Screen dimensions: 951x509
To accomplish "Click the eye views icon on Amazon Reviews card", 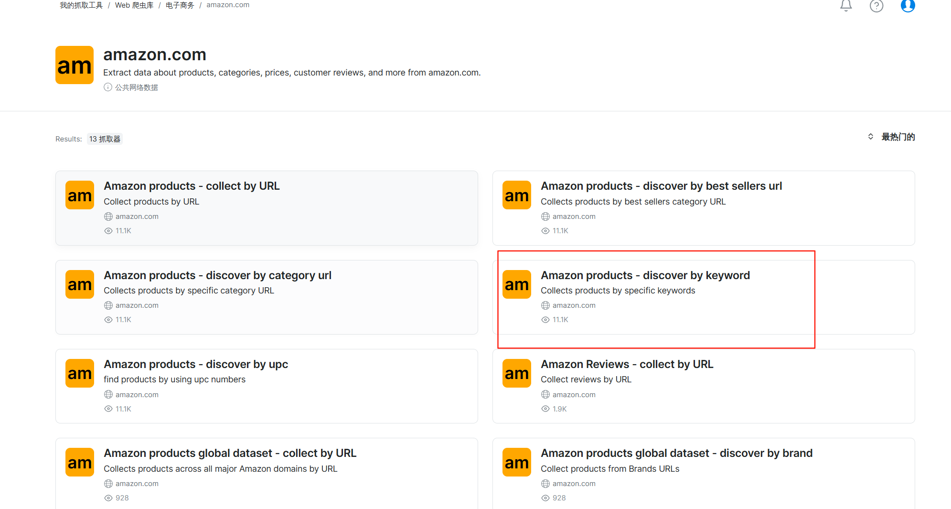I will pyautogui.click(x=545, y=409).
